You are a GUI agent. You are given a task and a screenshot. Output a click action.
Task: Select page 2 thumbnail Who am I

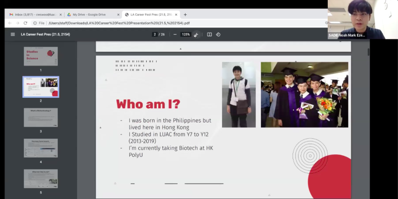tap(41, 87)
